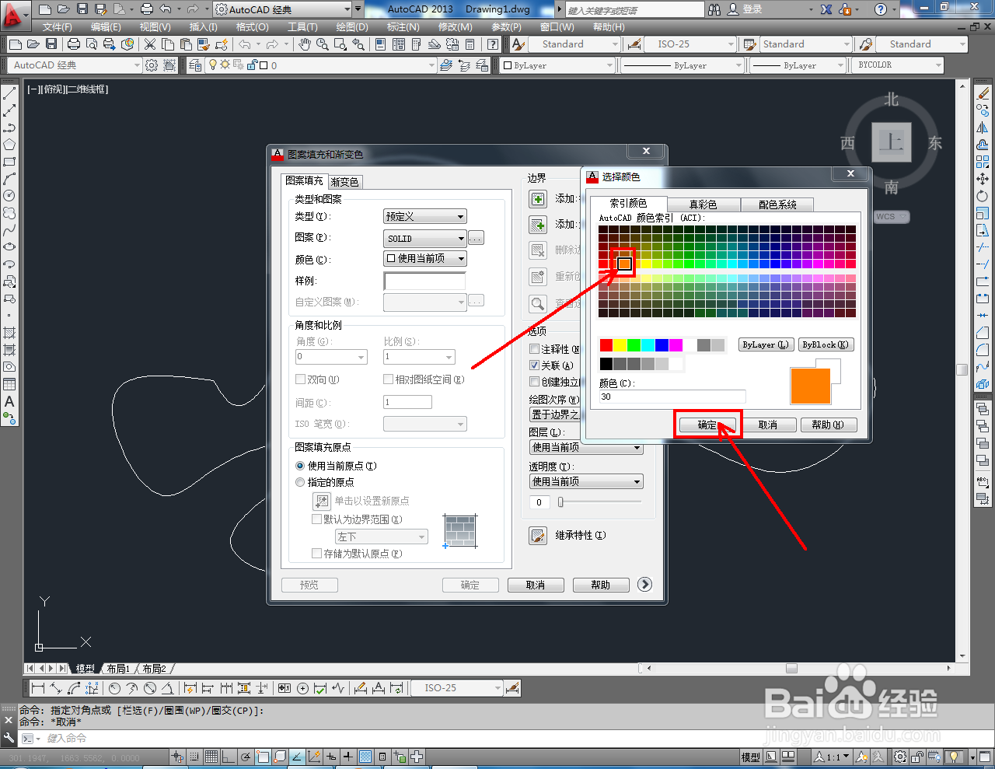Open the ISO-25 dropdown in bottom dimension toolbar

click(456, 688)
